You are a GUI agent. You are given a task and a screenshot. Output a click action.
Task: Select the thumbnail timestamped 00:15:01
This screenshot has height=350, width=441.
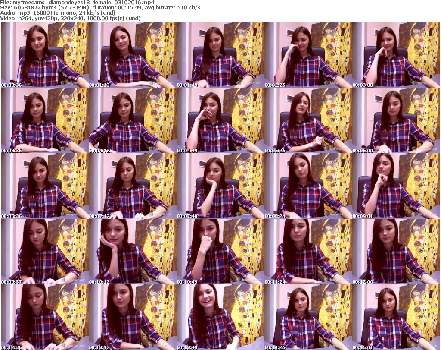tap(396, 317)
